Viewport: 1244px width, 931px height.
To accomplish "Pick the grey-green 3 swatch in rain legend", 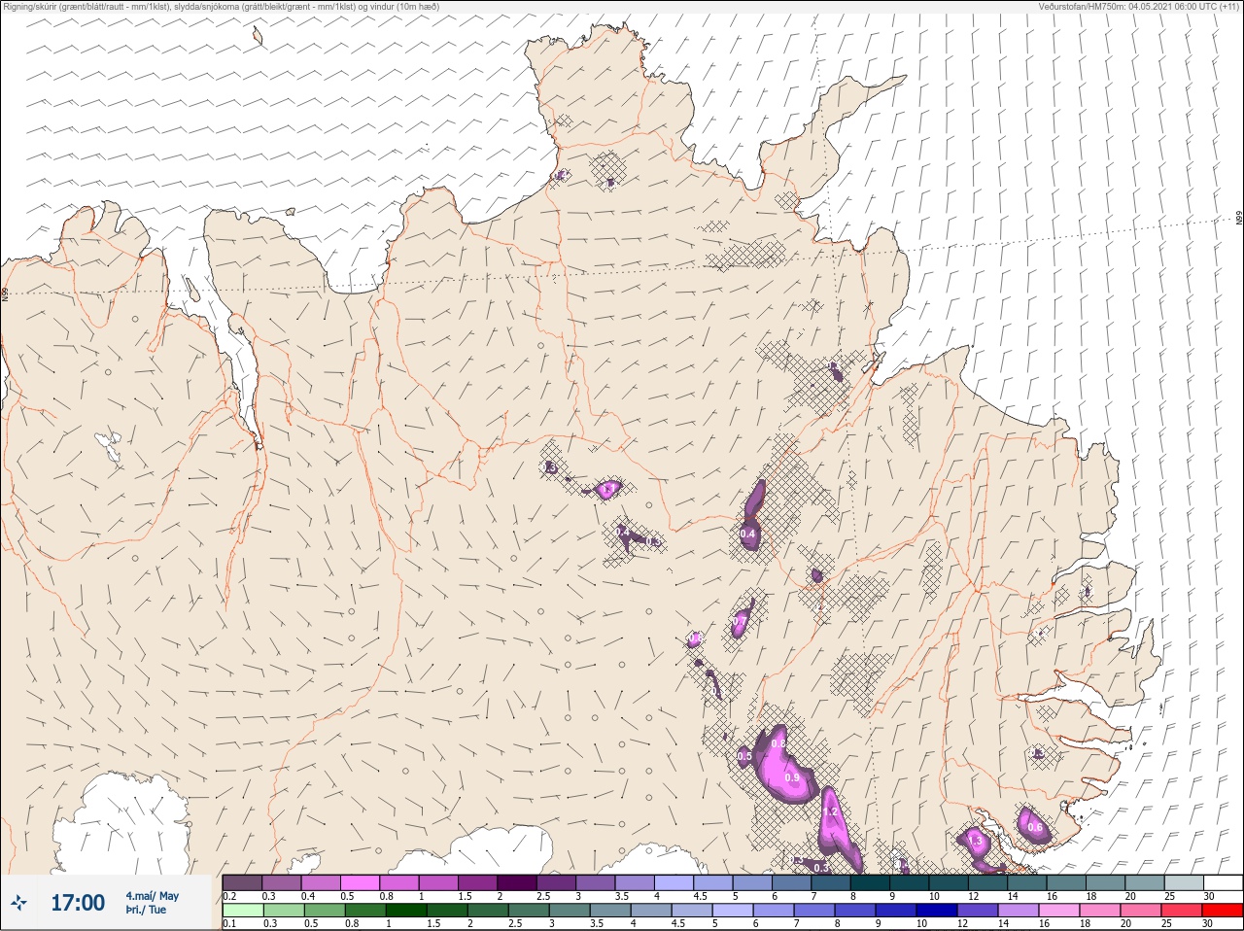I will (570, 911).
